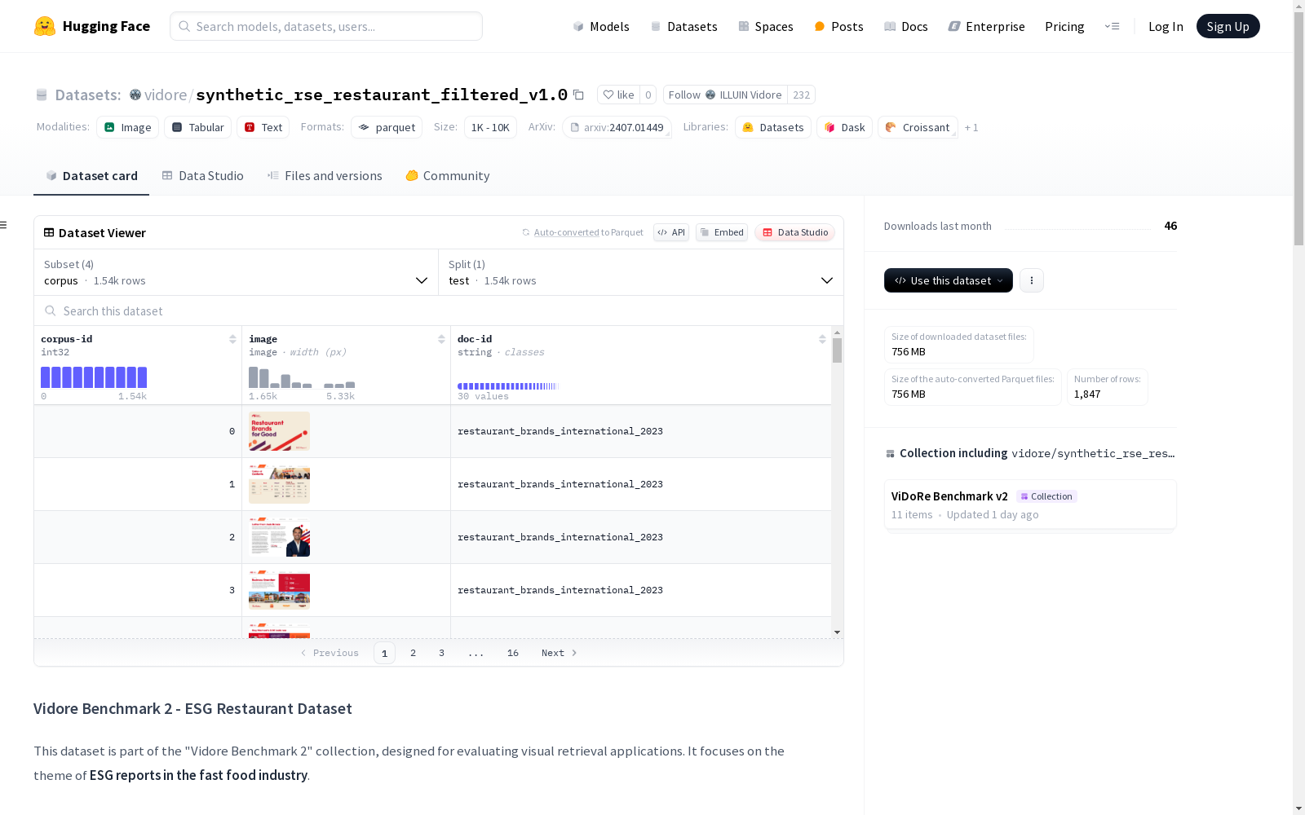Click the Embed button
The height and width of the screenshot is (815, 1305).
point(722,232)
